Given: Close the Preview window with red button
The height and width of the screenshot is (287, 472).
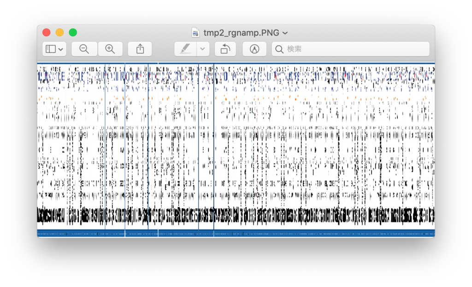Looking at the screenshot, I should coord(47,32).
